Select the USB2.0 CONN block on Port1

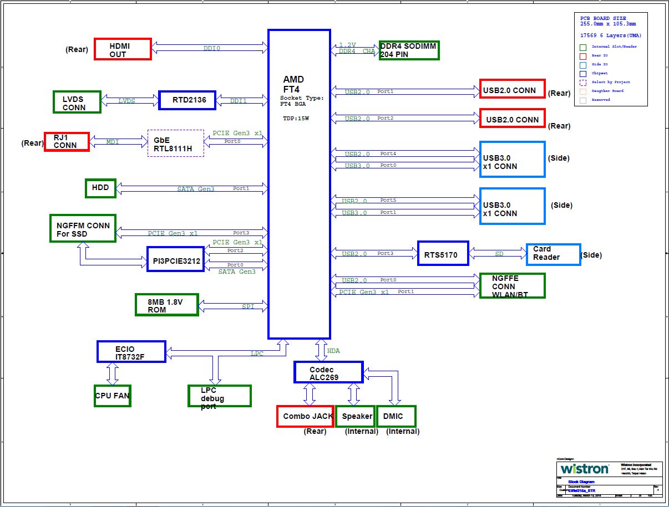[513, 89]
